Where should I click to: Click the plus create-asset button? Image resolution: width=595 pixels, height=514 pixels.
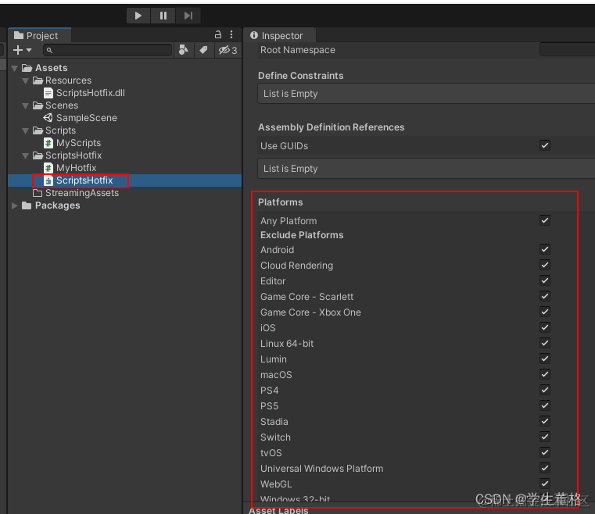click(x=18, y=50)
